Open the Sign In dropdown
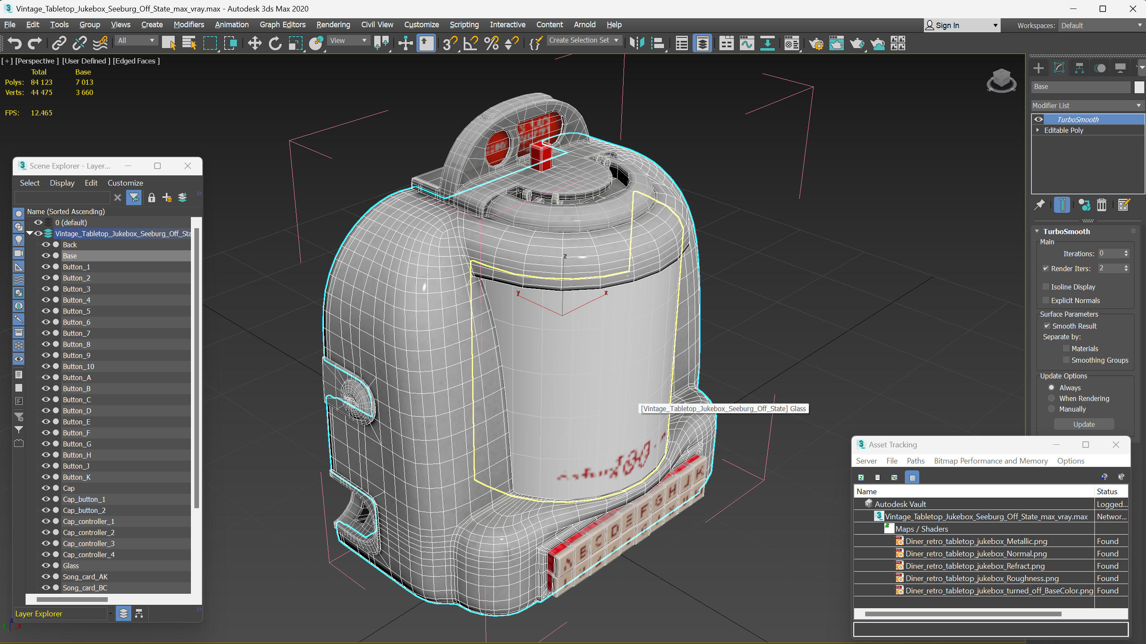Viewport: 1146px width, 644px height. (962, 26)
